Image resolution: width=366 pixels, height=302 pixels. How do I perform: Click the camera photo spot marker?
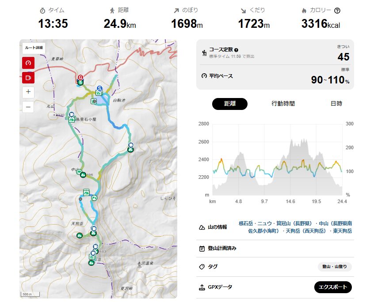pyautogui.click(x=94, y=101)
